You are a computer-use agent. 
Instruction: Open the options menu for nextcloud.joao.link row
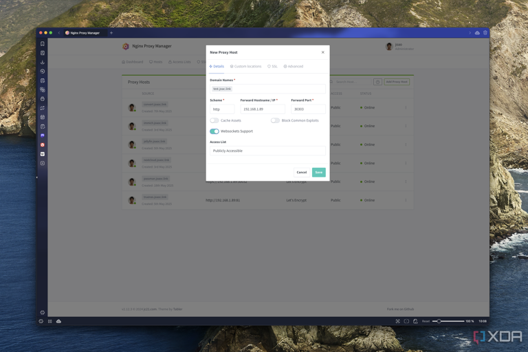406,163
